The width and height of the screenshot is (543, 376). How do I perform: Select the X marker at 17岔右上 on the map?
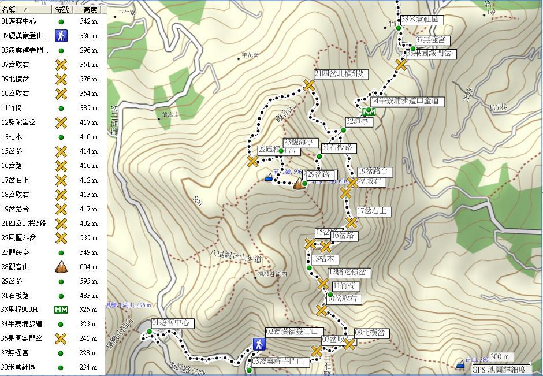(351, 222)
